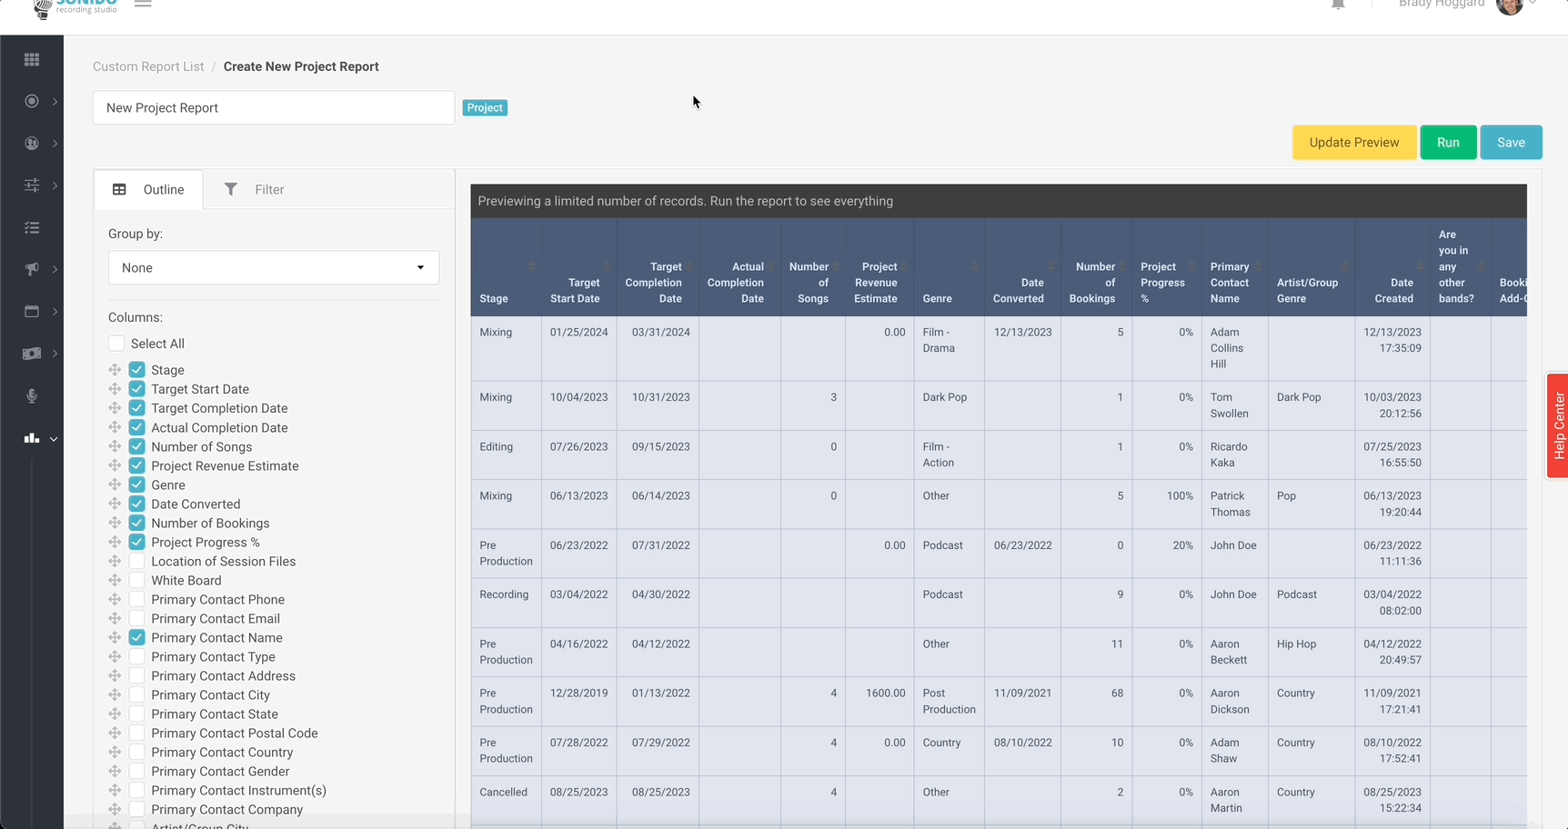Click the microphone icon in sidebar

click(x=32, y=395)
